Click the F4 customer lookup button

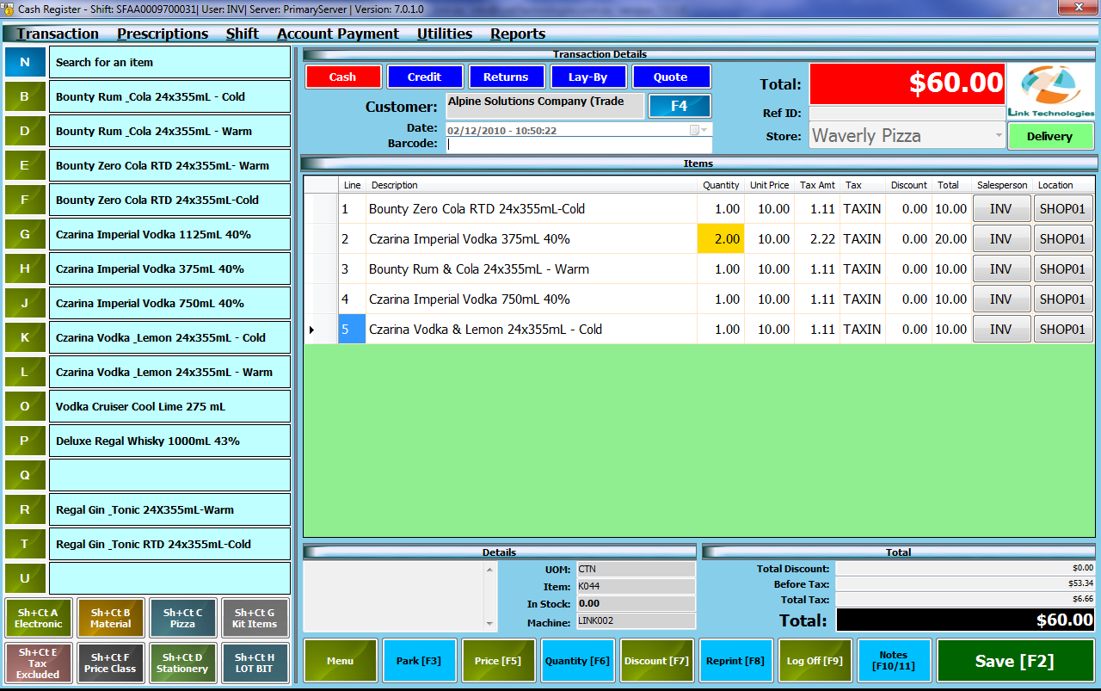pos(680,106)
